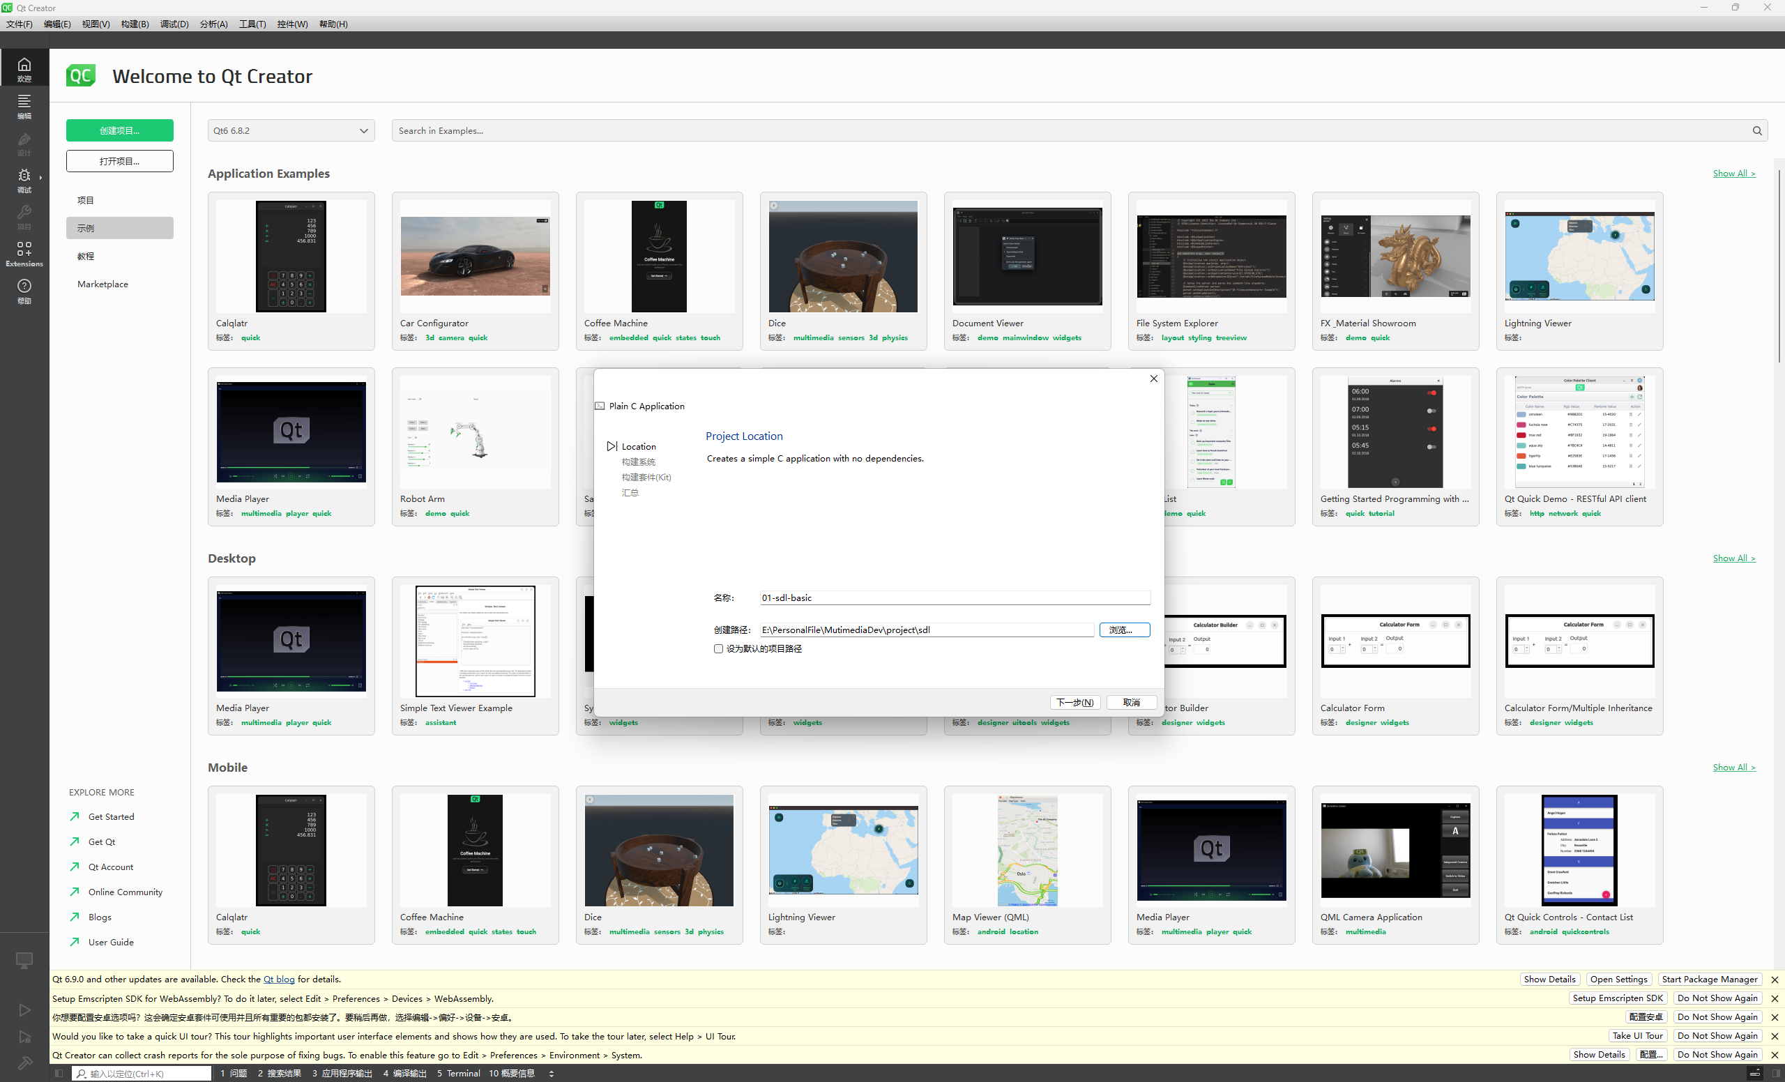
Task: Switch to the Edit (编辑) mode icon
Action: click(x=24, y=106)
